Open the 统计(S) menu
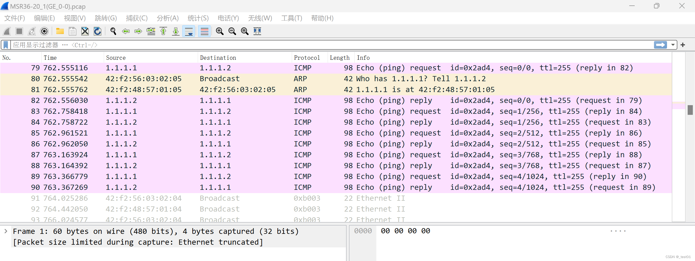Screen dimensions: 695x261 pos(198,18)
